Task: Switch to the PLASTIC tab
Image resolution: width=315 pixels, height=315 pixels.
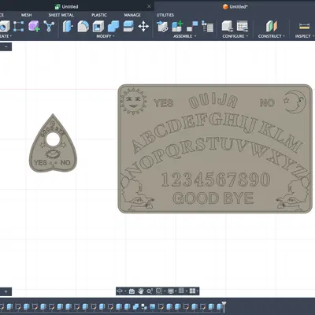Action: [99, 15]
